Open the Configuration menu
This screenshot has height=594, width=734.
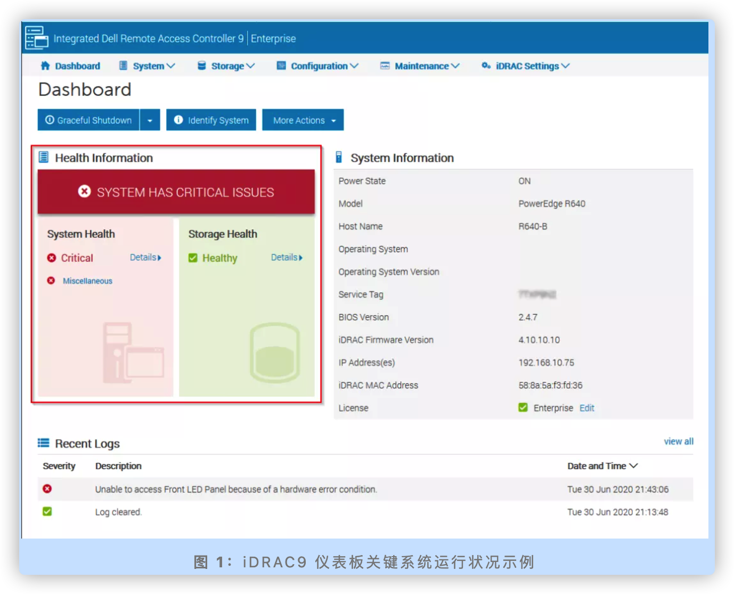click(317, 66)
